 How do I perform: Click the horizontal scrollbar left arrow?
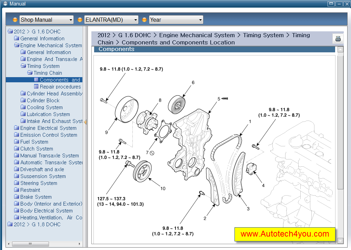coord(8,244)
